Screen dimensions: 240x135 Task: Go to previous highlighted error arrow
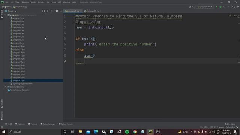coord(235,16)
